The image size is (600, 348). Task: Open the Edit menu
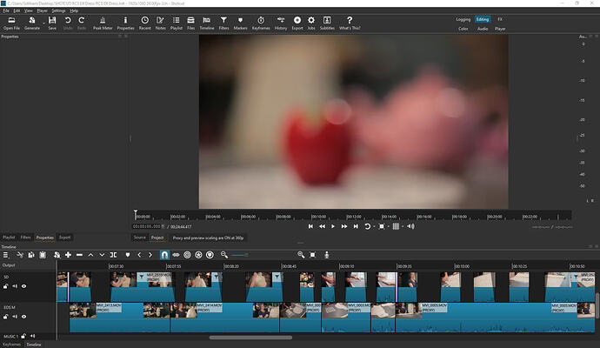(x=17, y=10)
